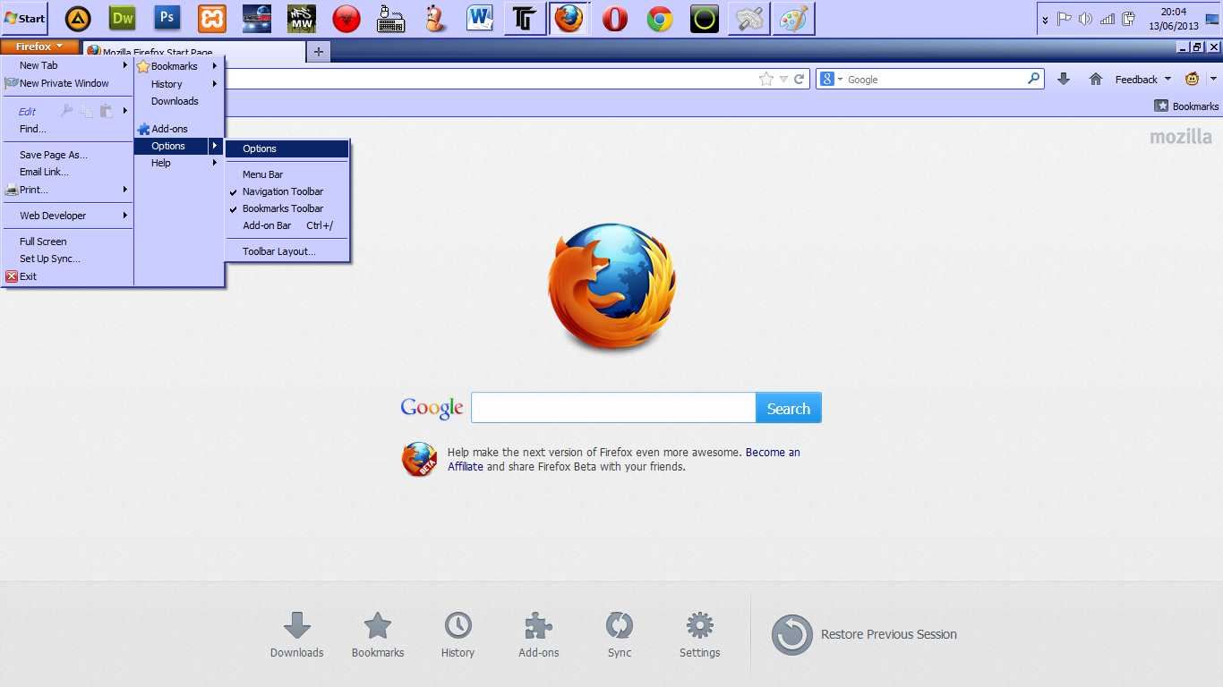Toggle the Menu Bar option
1223x687 pixels.
tap(287, 174)
